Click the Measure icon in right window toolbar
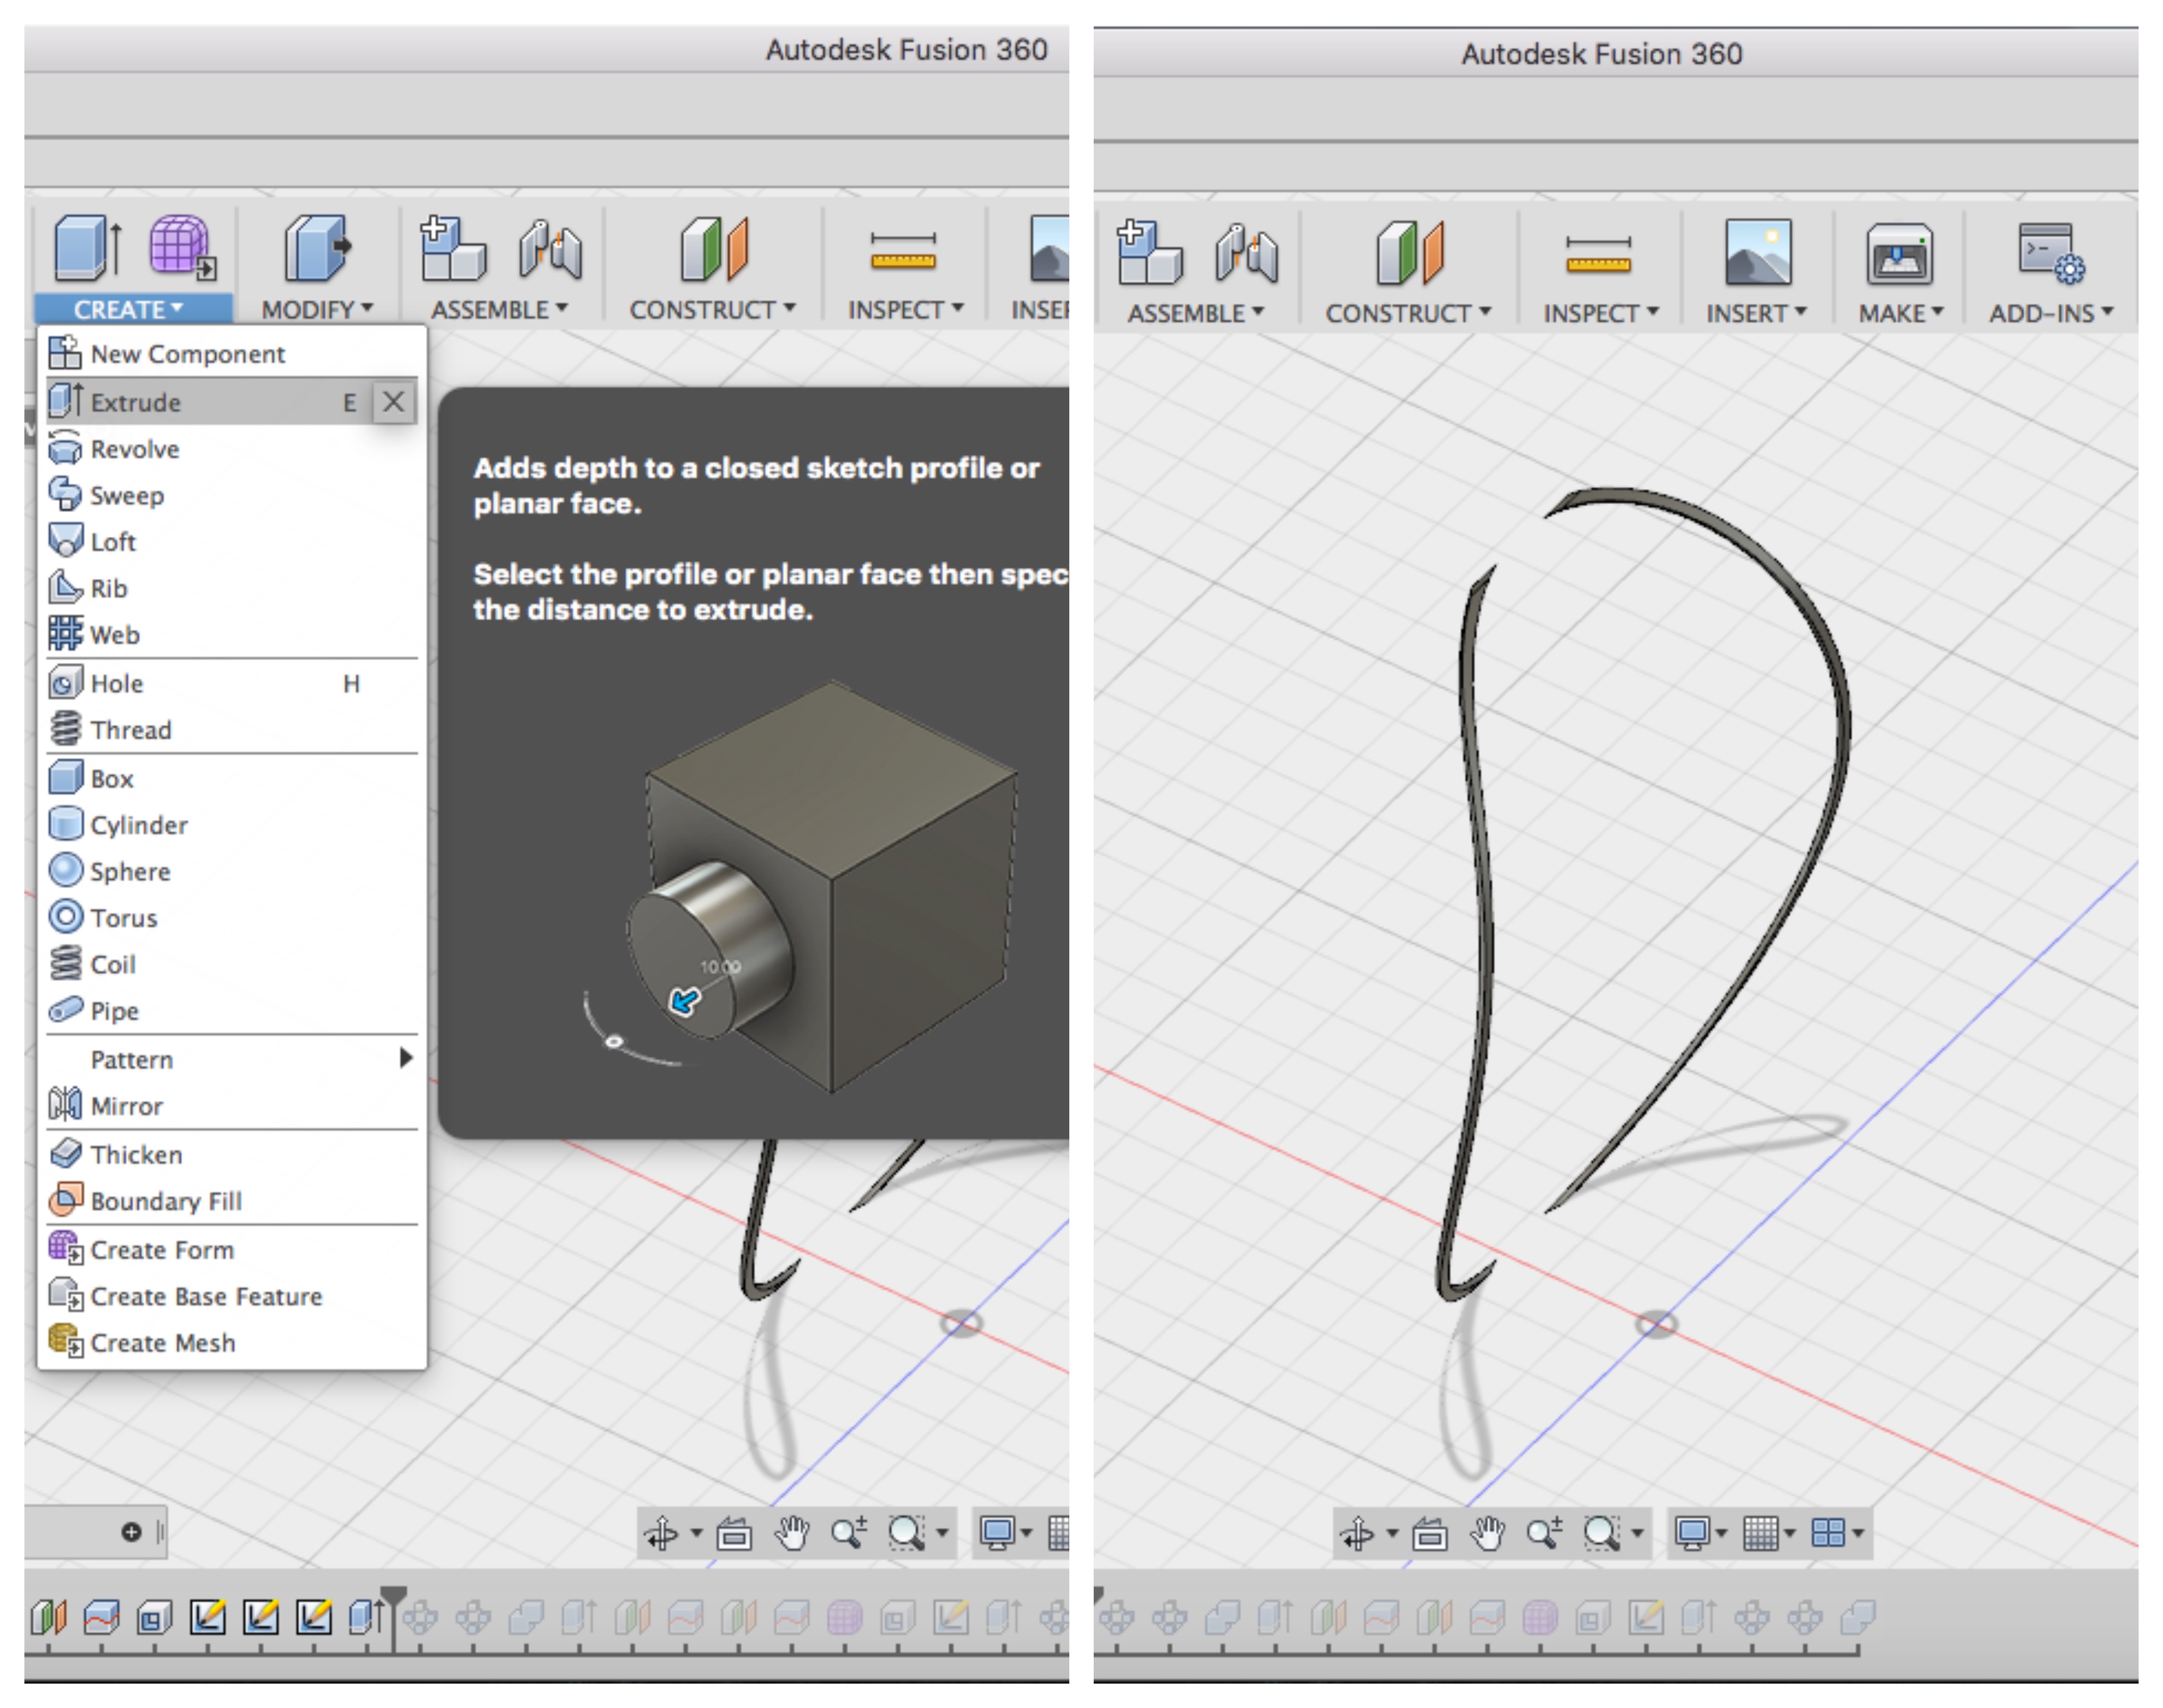 pyautogui.click(x=1598, y=255)
